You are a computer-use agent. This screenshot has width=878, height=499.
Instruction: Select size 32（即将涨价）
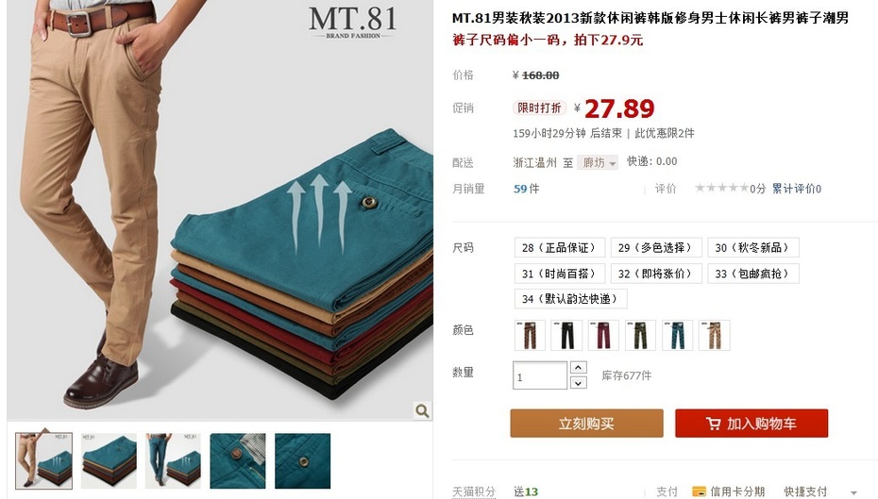(656, 274)
